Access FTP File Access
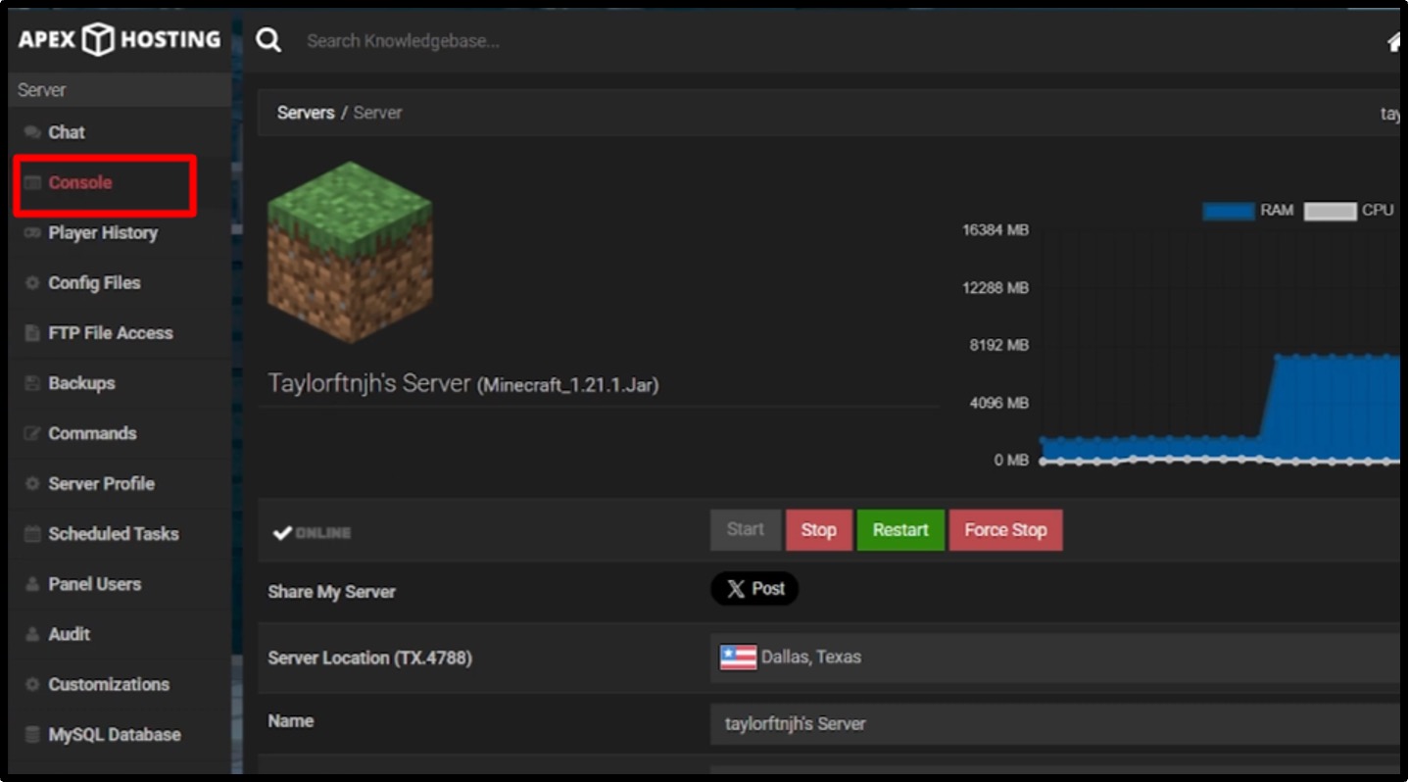 click(x=111, y=333)
